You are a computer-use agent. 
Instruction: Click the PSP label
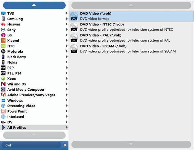pos(11,68)
